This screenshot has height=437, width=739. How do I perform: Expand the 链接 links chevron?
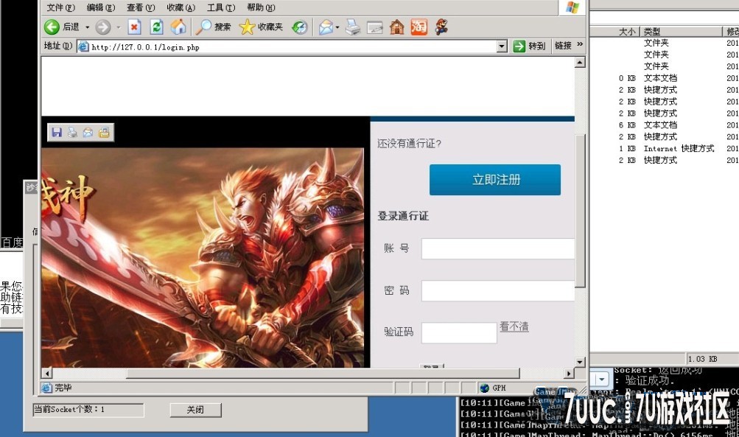coord(580,43)
